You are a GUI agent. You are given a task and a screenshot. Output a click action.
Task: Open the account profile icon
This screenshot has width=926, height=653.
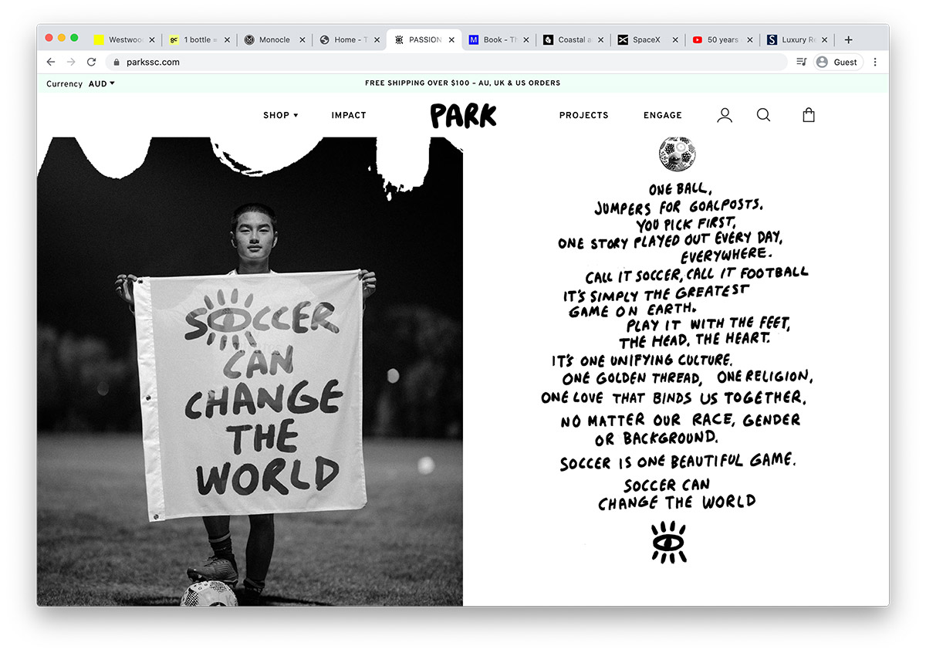(x=725, y=115)
